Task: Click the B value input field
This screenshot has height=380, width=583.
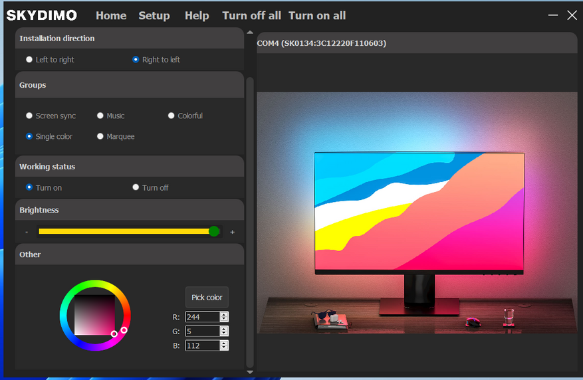Action: click(202, 345)
